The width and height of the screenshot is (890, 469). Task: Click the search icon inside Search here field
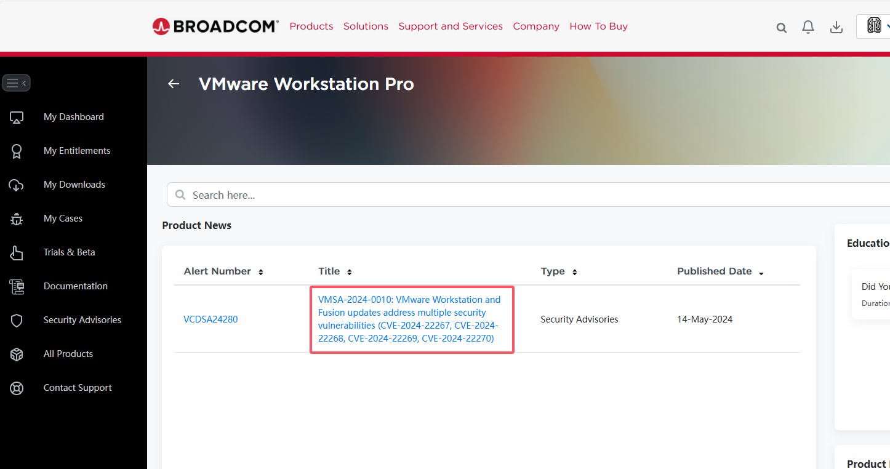click(180, 194)
